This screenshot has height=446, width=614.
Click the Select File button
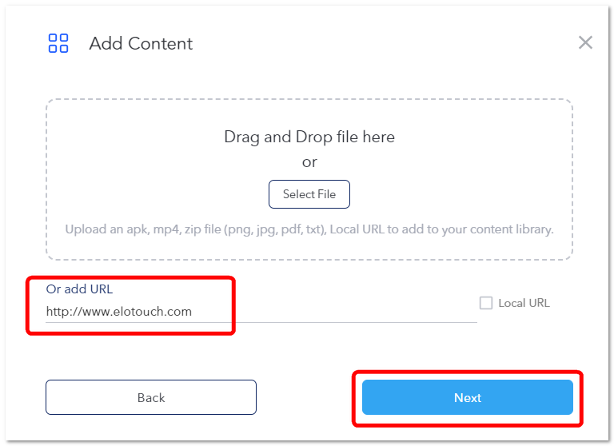point(309,194)
